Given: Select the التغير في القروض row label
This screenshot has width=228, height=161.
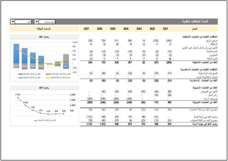Looking at the screenshot, I should [209, 92].
